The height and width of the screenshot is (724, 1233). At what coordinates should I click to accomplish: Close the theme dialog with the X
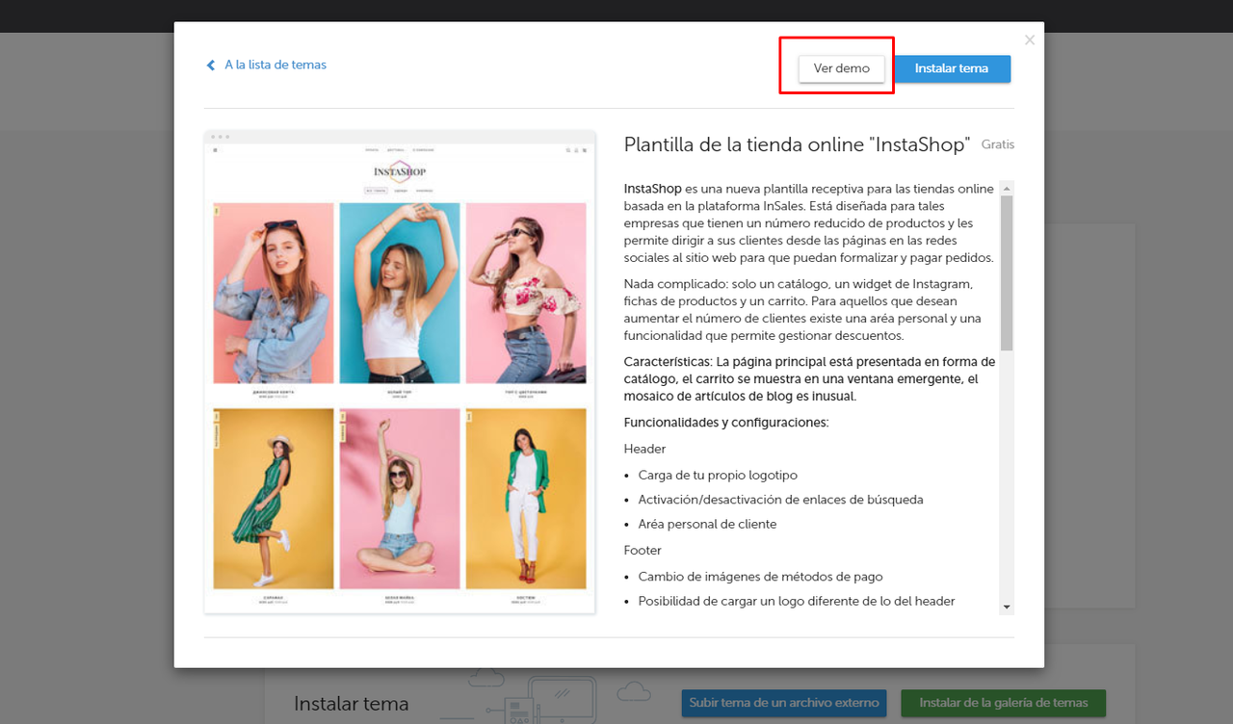pyautogui.click(x=1030, y=39)
